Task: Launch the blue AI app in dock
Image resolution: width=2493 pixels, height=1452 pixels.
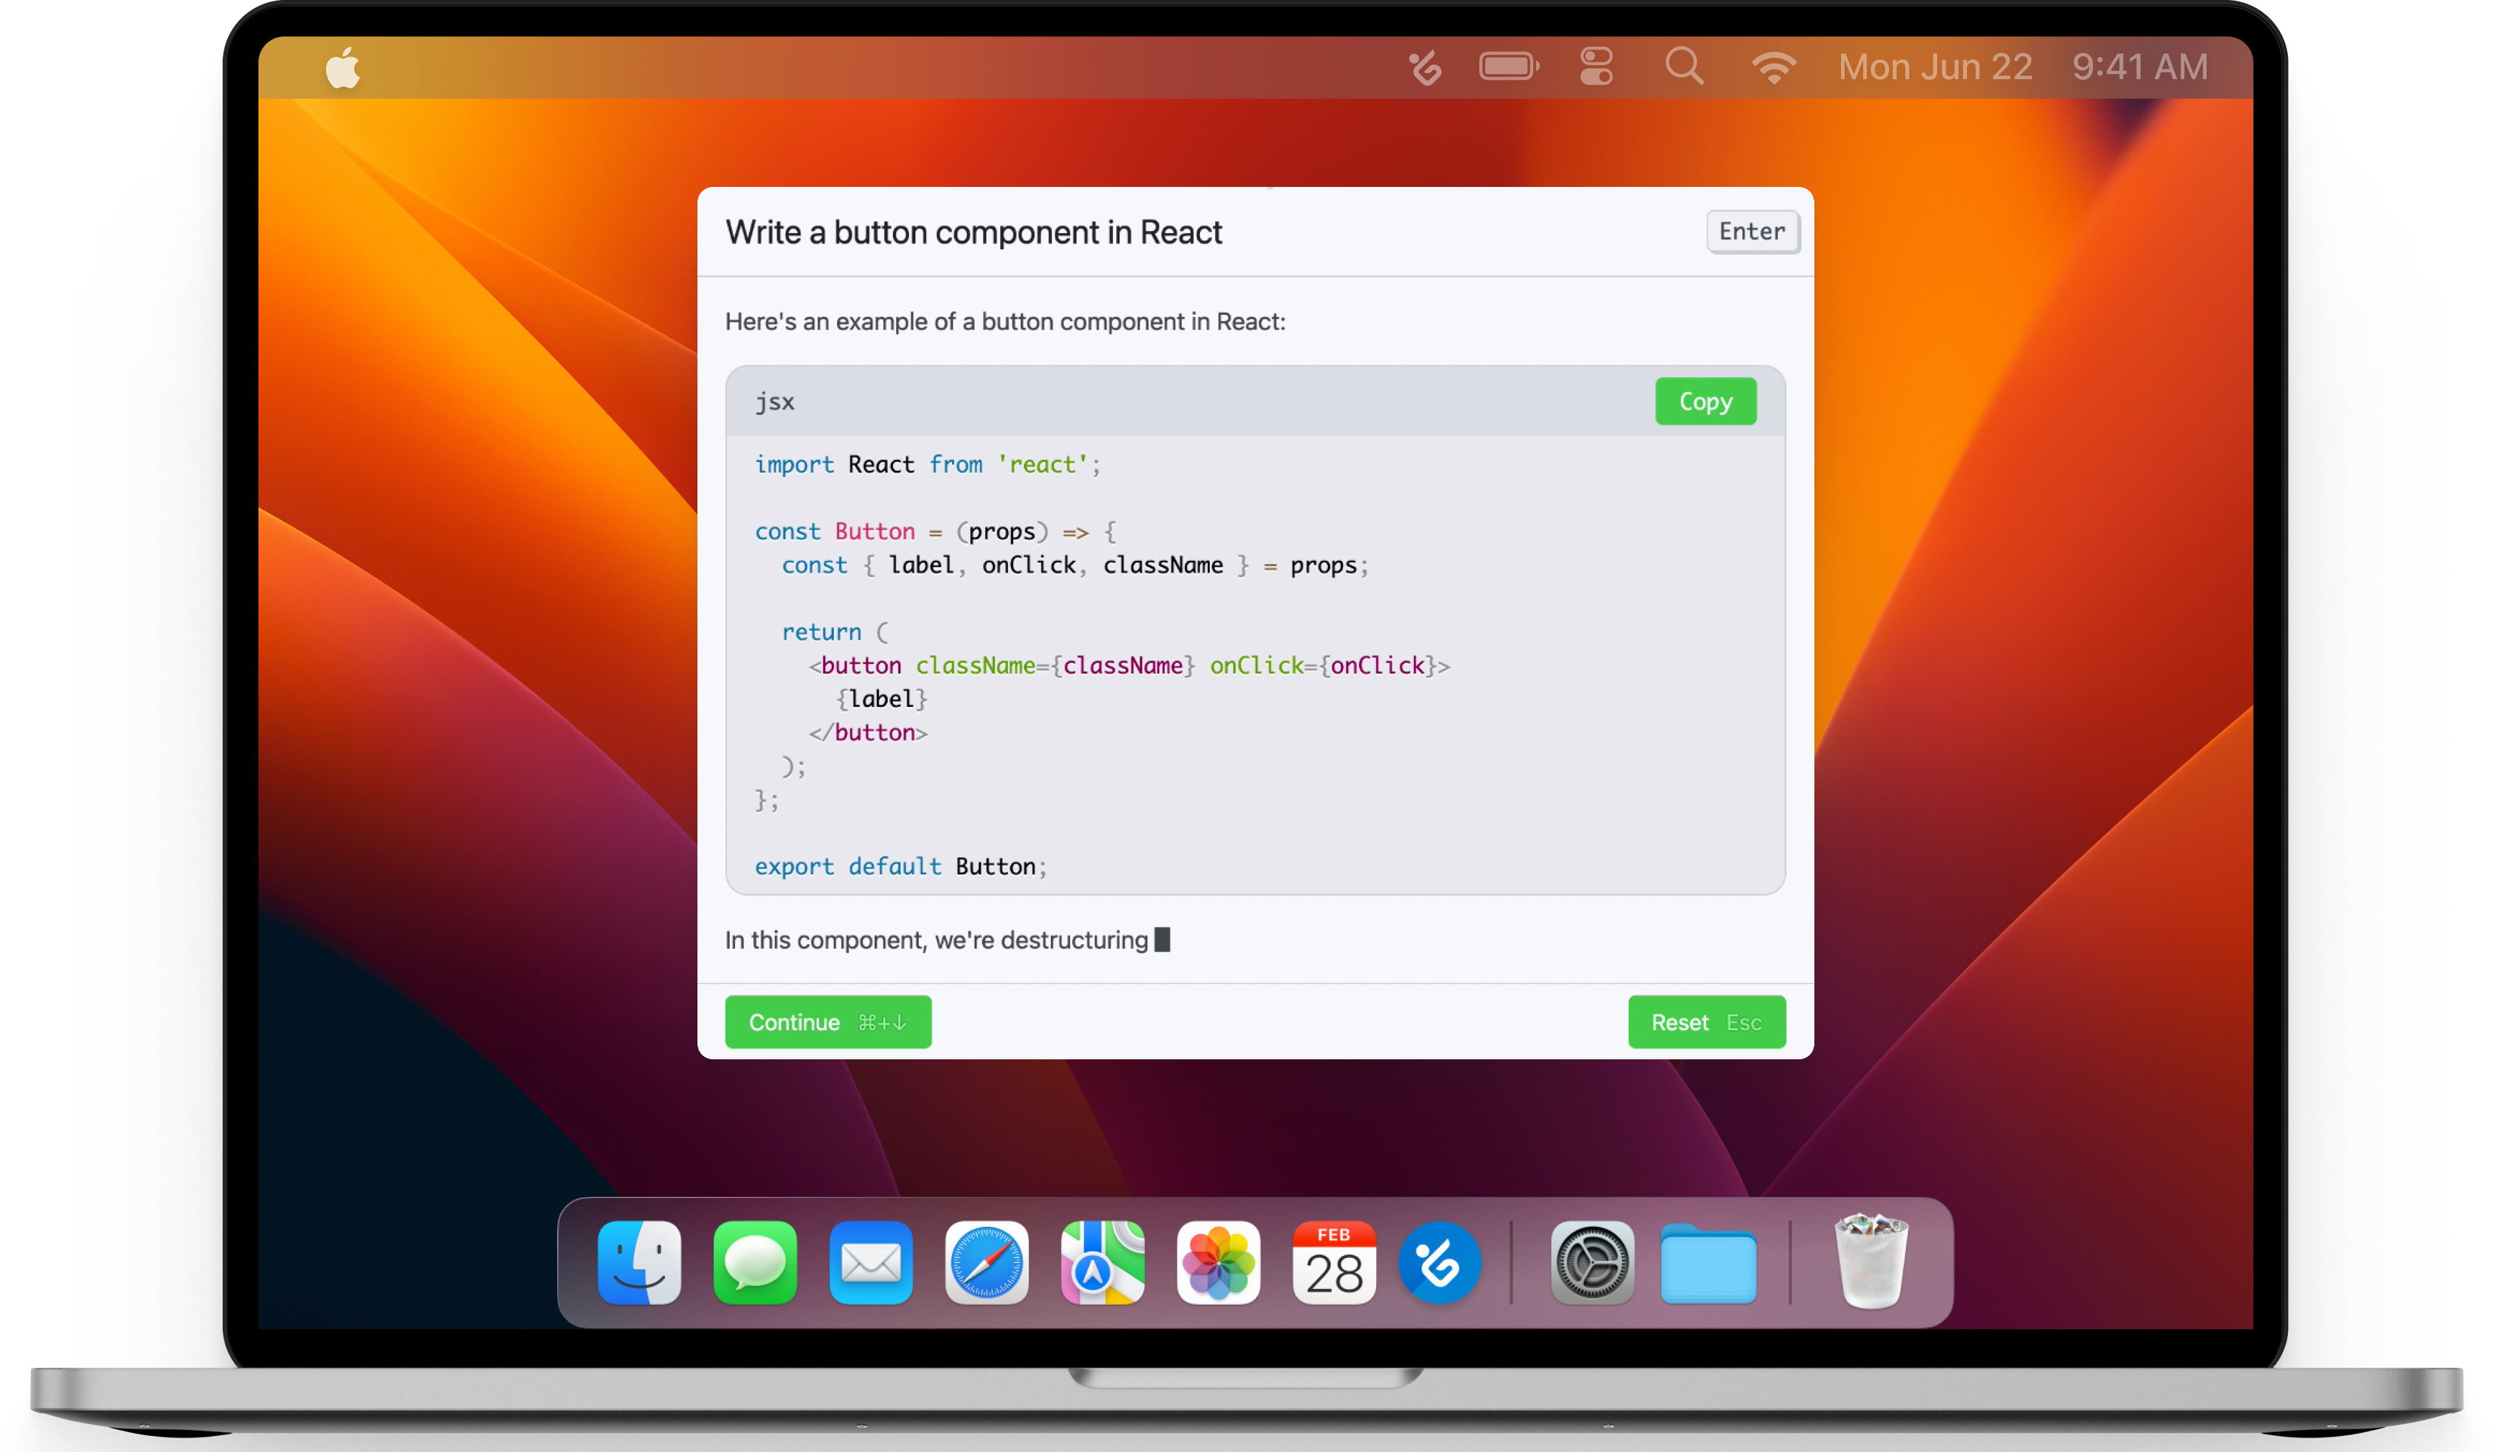Action: coord(1440,1262)
